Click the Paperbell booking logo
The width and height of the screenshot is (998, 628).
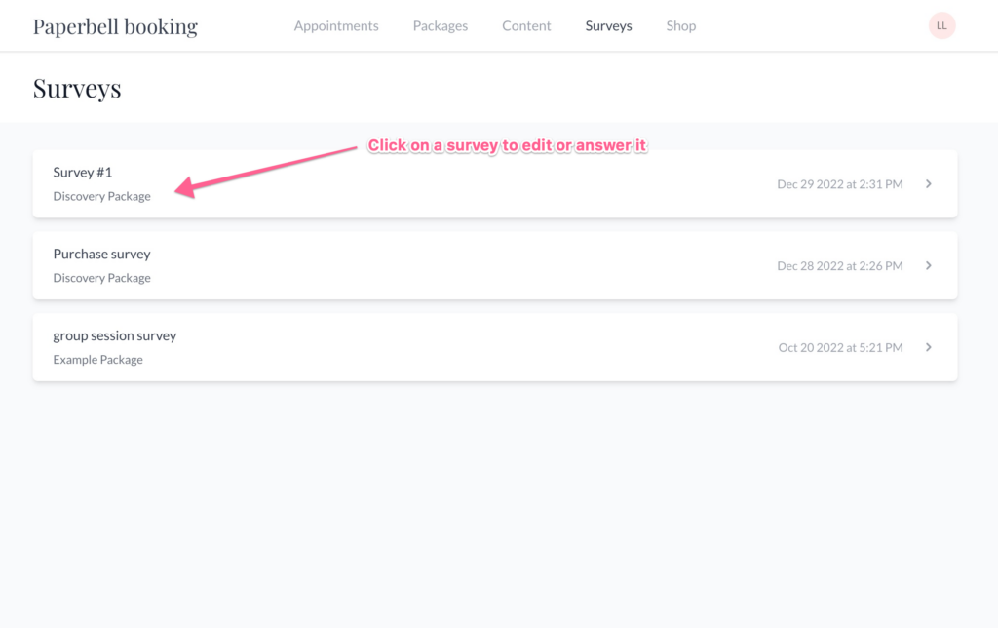[115, 26]
